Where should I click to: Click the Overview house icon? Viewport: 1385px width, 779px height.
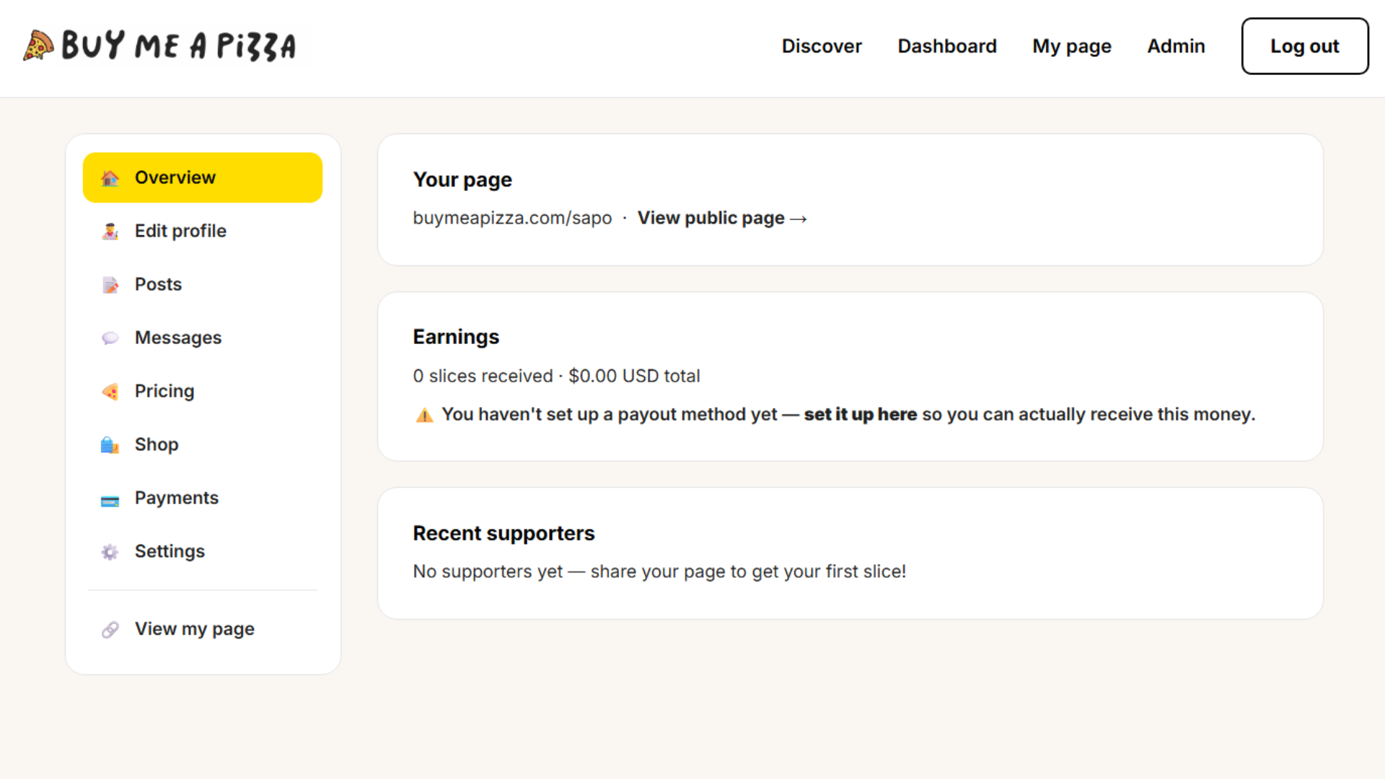tap(110, 178)
